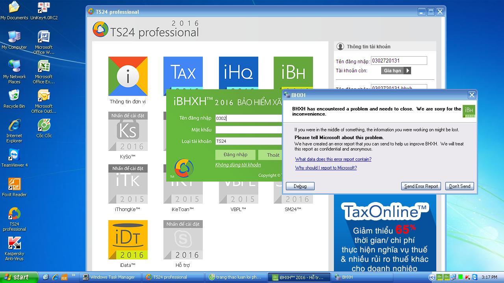Click the TaxOnline advertisement banner

click(x=385, y=233)
